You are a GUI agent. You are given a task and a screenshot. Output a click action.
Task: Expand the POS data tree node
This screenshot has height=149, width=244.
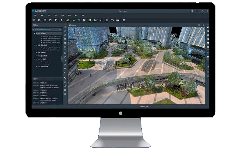(35, 60)
